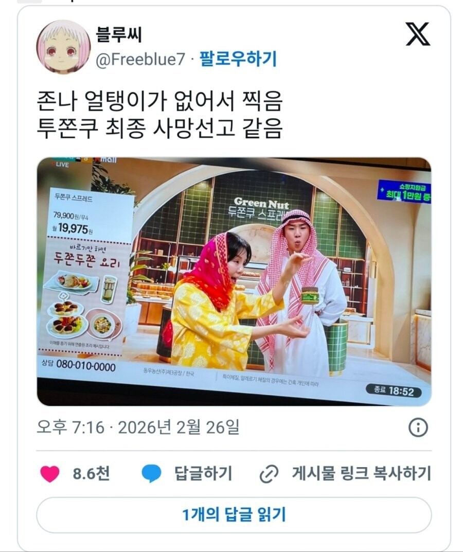463x552 pixels.
Task: Click the 종료 18:52 timer in photo
Action: (x=393, y=391)
